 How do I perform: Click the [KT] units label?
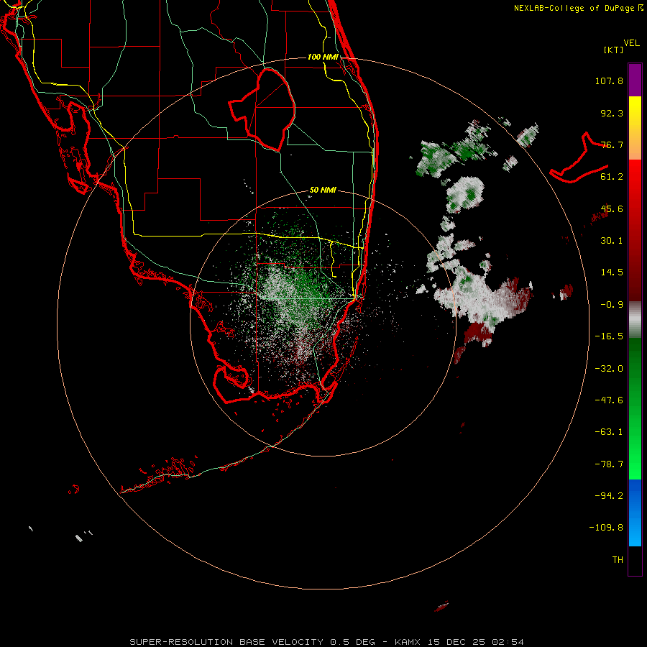pyautogui.click(x=614, y=50)
